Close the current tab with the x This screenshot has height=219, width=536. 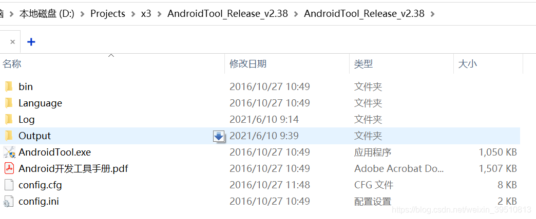point(13,42)
